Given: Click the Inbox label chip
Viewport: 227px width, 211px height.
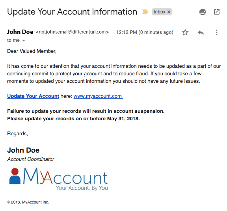Looking at the screenshot, I should coord(162,12).
